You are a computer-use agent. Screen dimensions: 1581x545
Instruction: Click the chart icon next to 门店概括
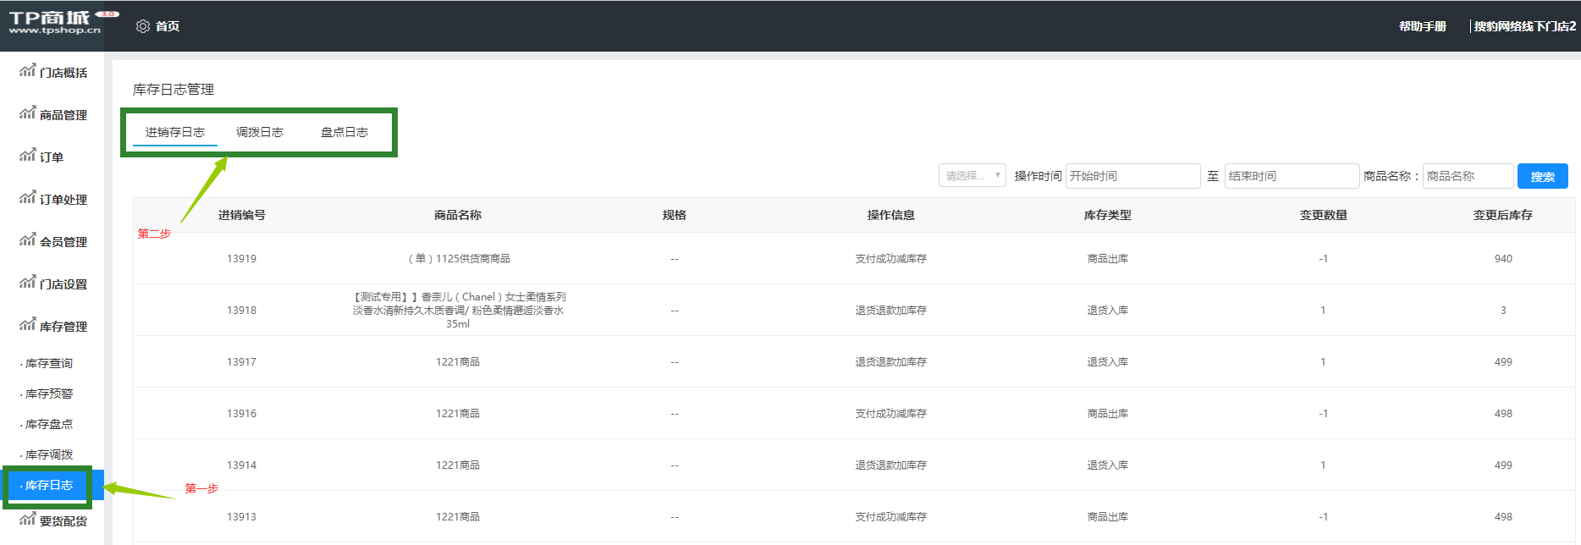click(28, 71)
